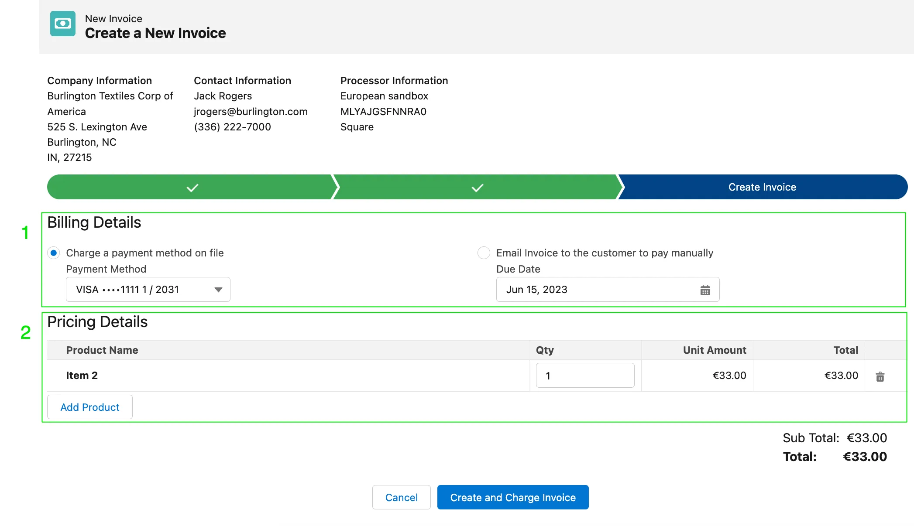Click the New Invoice money icon
The image size is (914, 526).
pyautogui.click(x=63, y=24)
